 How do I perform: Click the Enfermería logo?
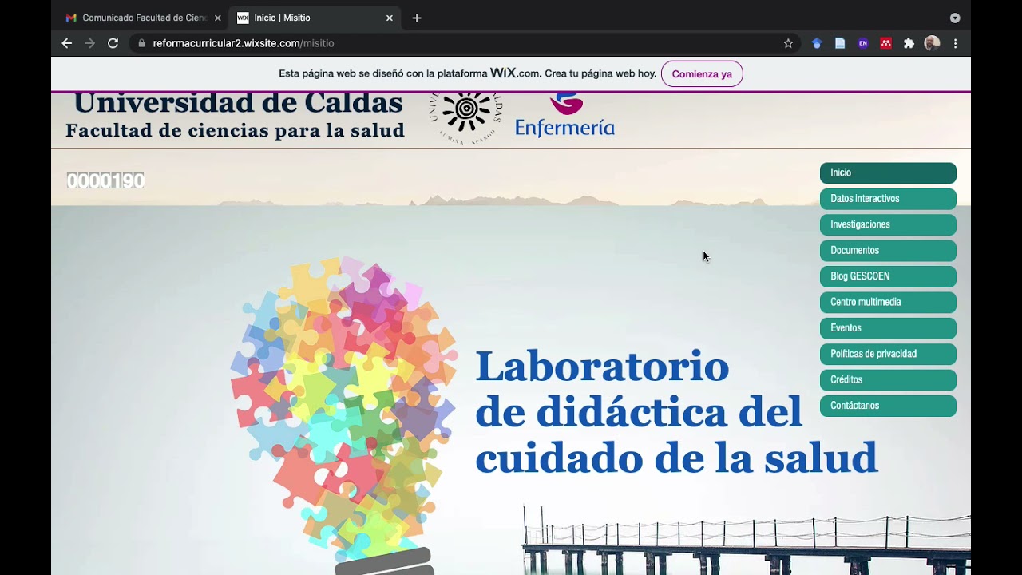coord(564,116)
